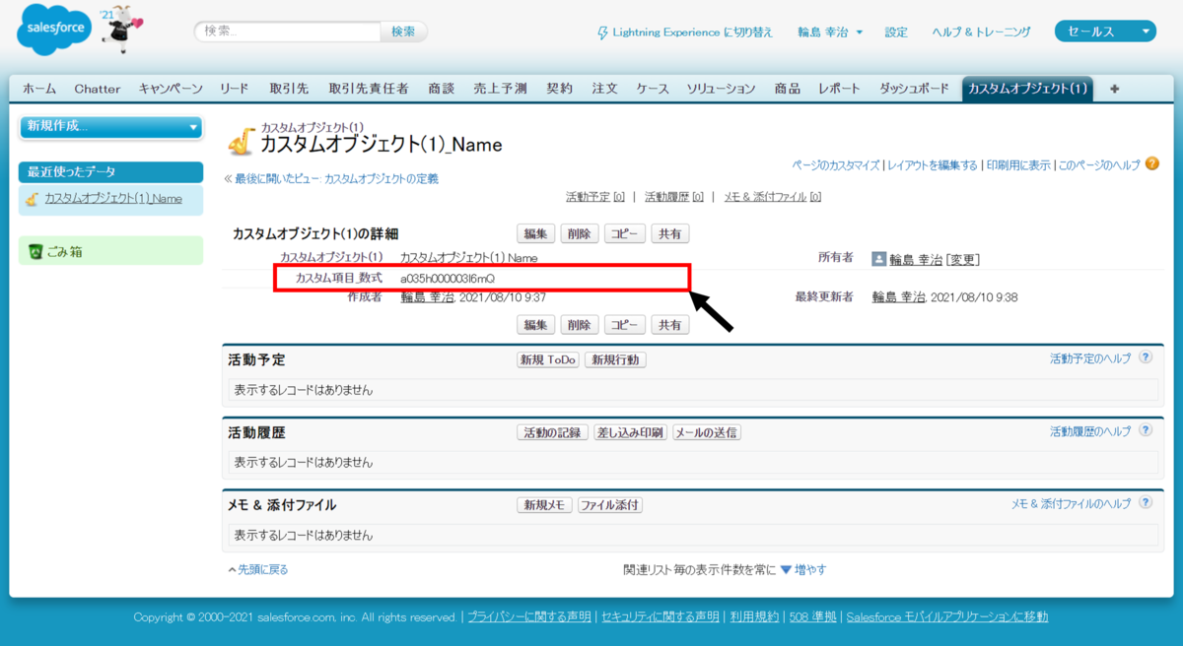
Task: Jump to 活動履歴 [0] related list link
Action: coord(674,197)
